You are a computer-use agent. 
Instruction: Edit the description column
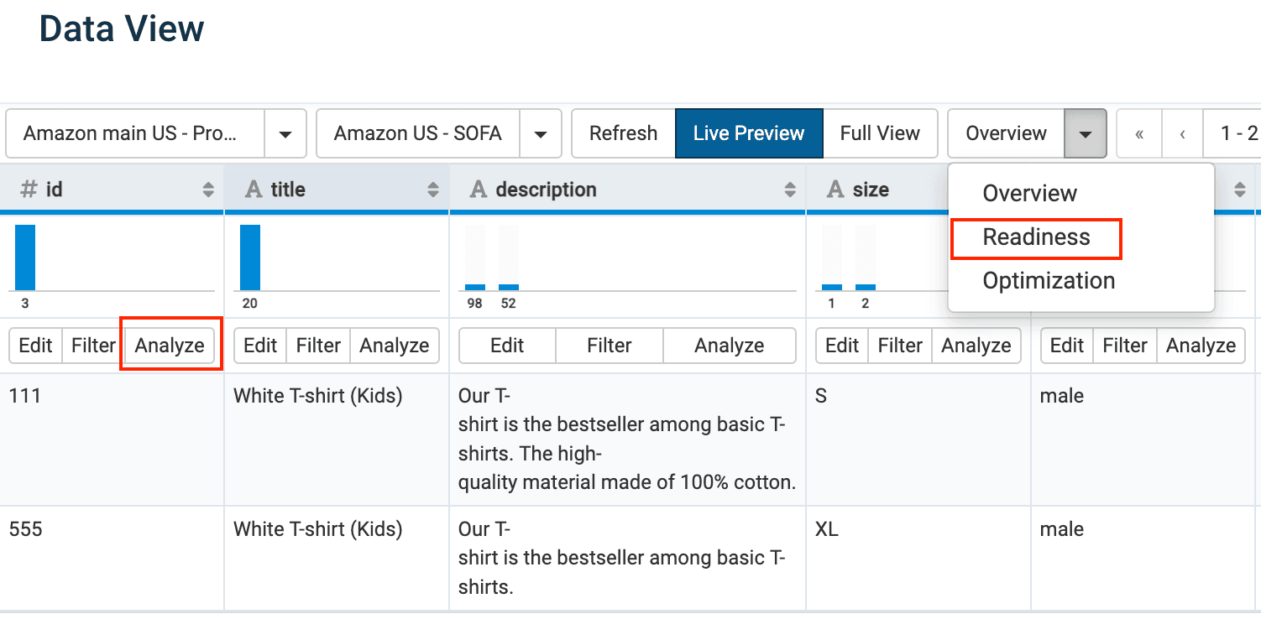click(x=507, y=346)
